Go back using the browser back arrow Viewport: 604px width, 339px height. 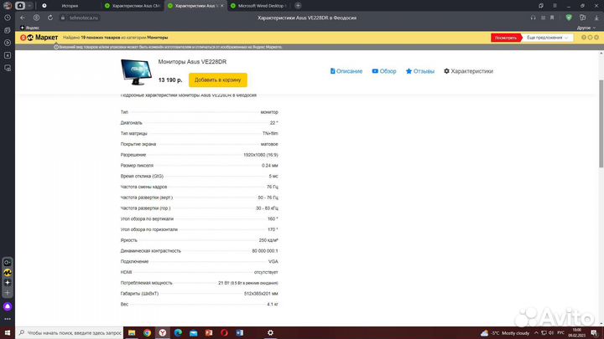[x=23, y=18]
